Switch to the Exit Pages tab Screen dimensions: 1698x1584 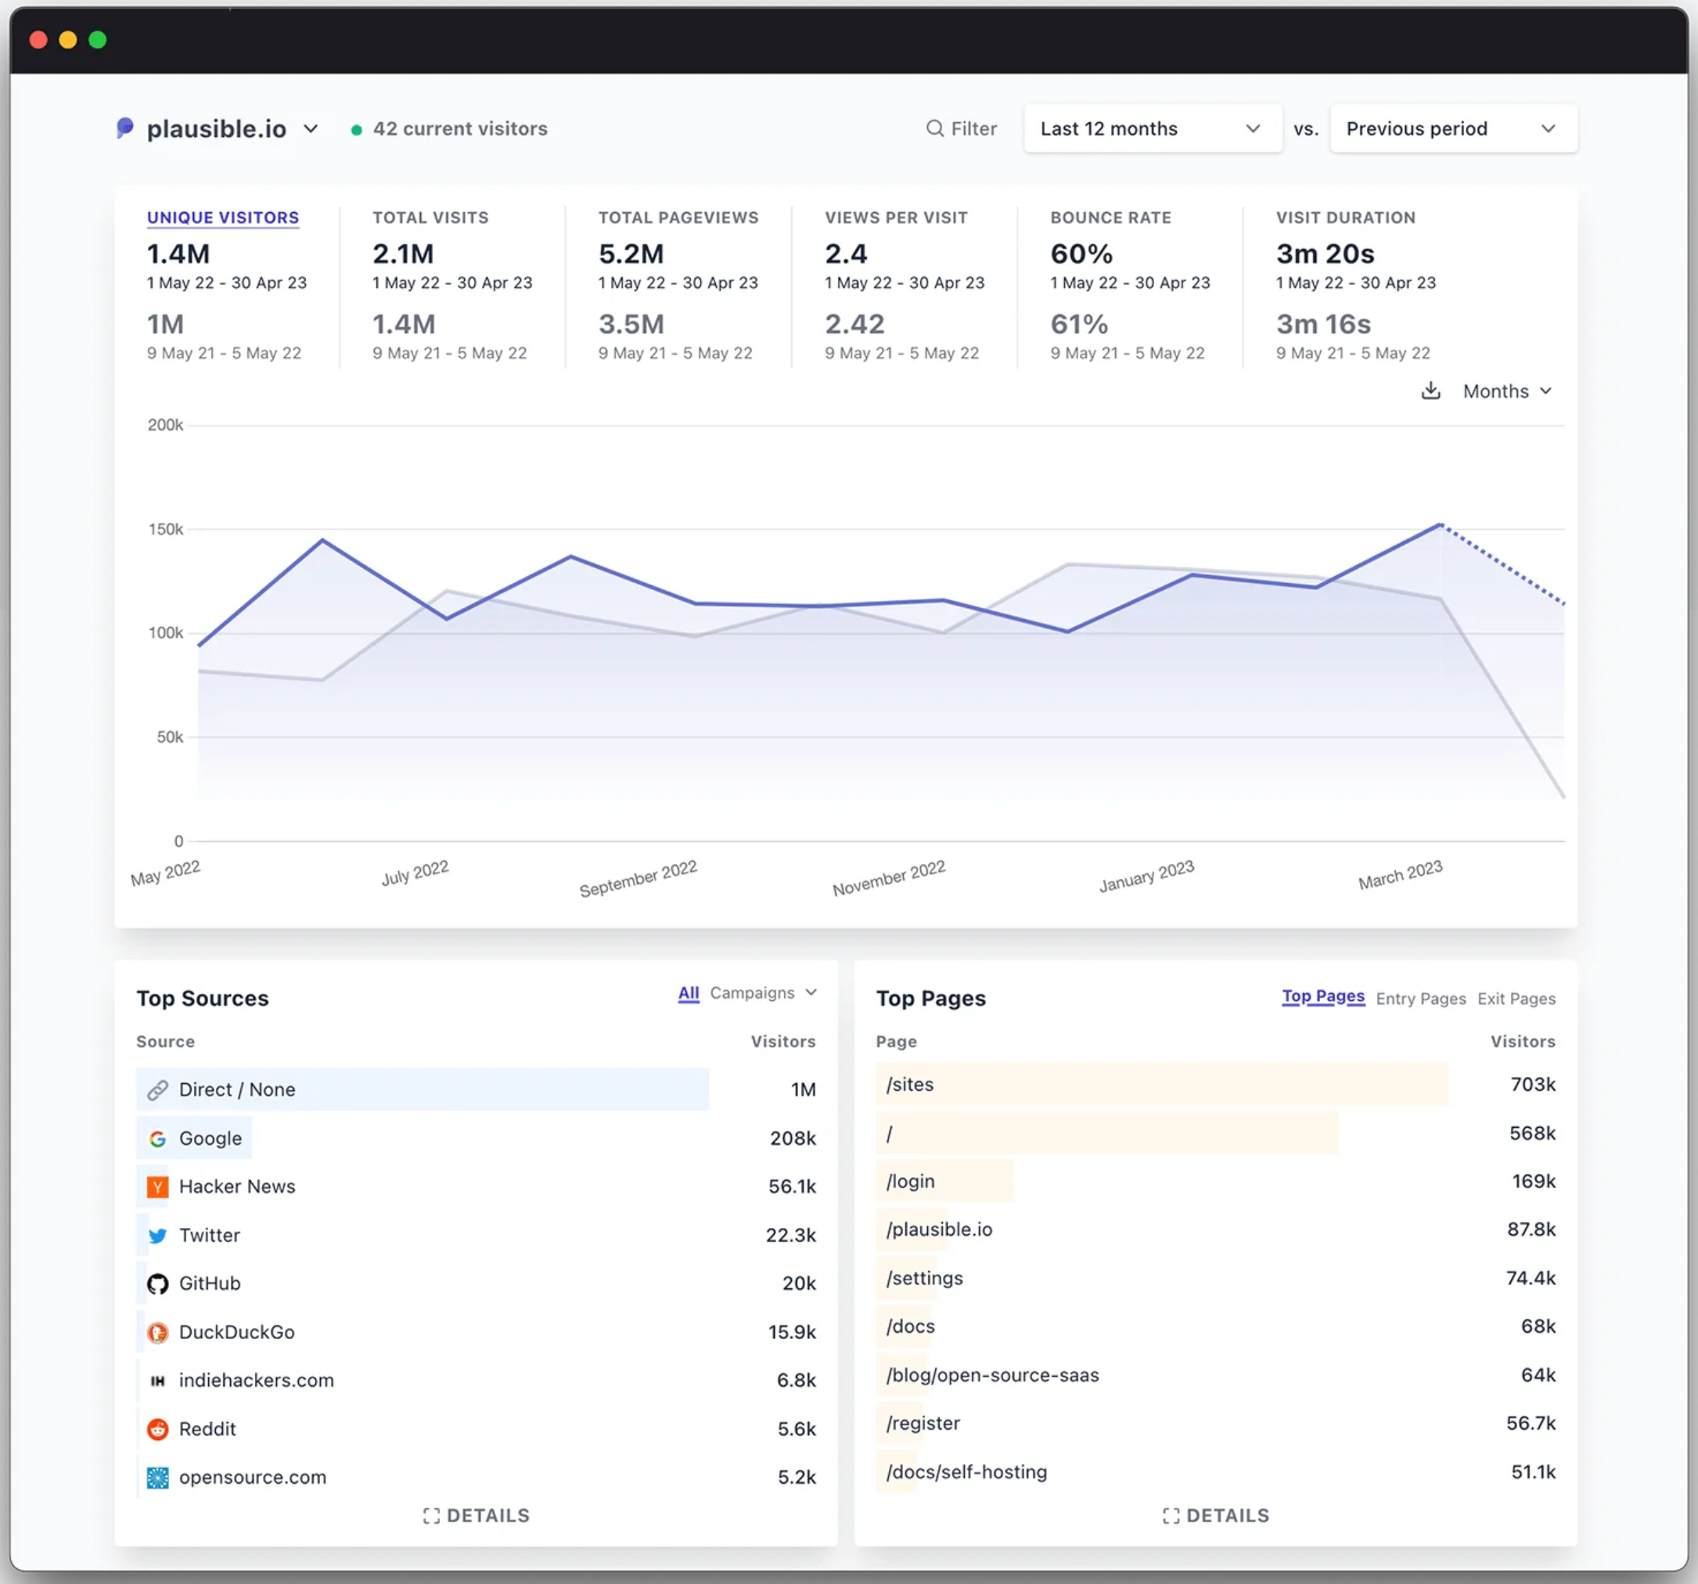[1516, 999]
